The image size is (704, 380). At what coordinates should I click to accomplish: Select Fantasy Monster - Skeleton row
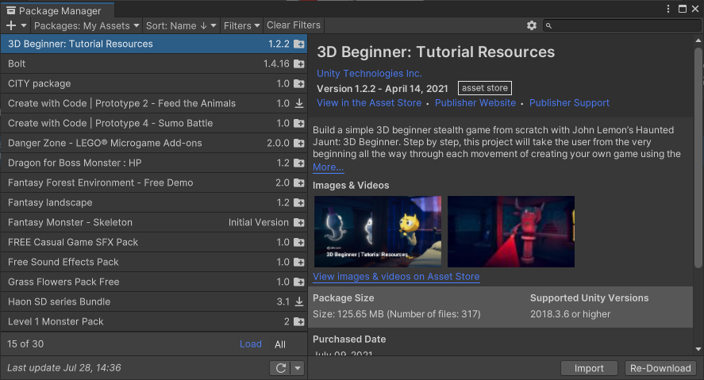(x=153, y=222)
